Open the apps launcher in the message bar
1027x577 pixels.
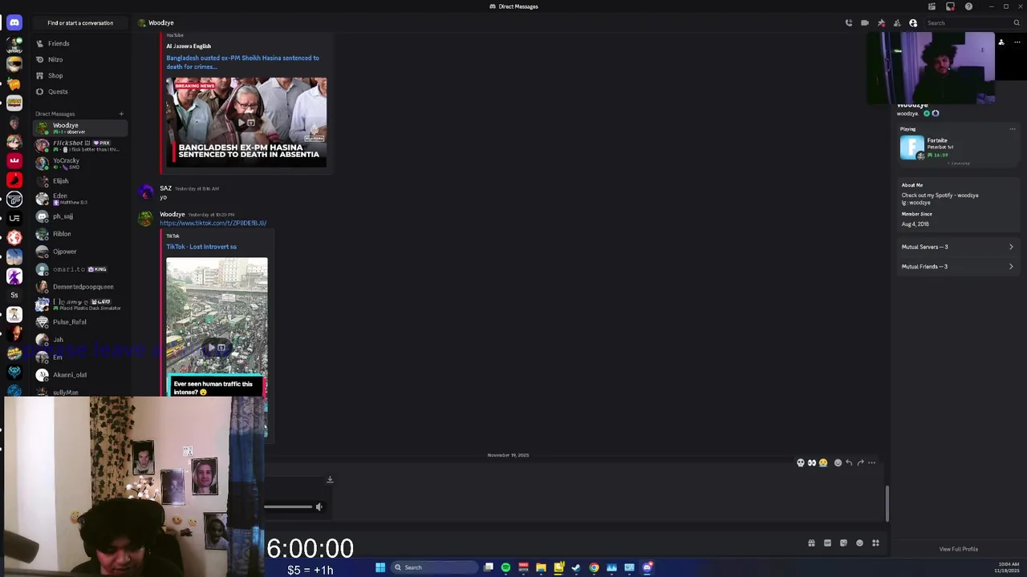click(875, 543)
